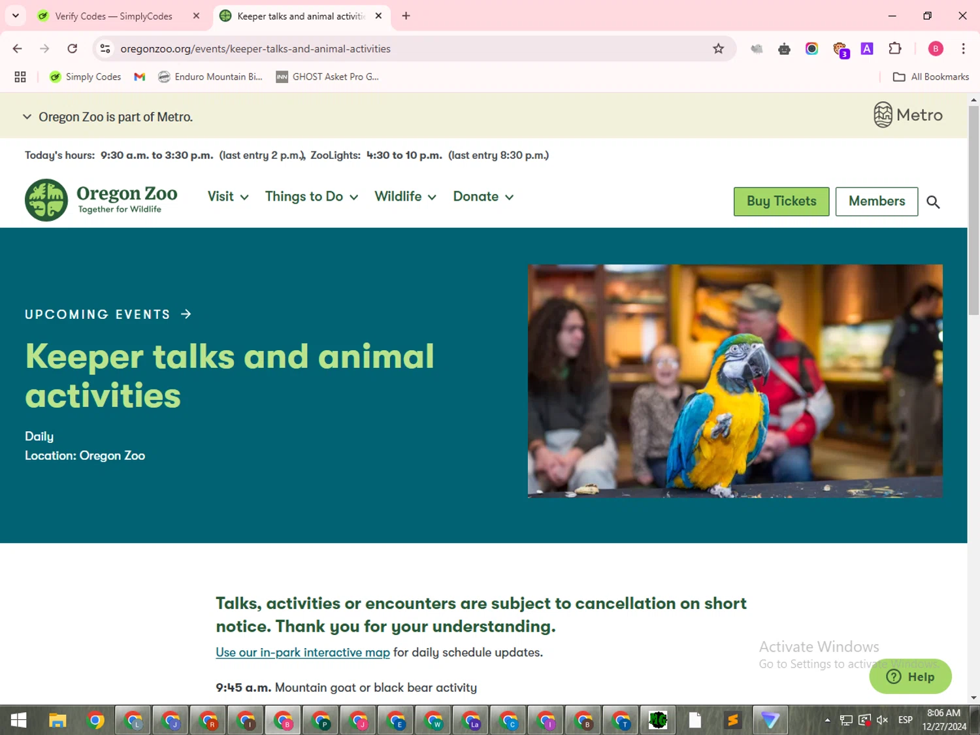Open the in-park interactive map link

302,653
